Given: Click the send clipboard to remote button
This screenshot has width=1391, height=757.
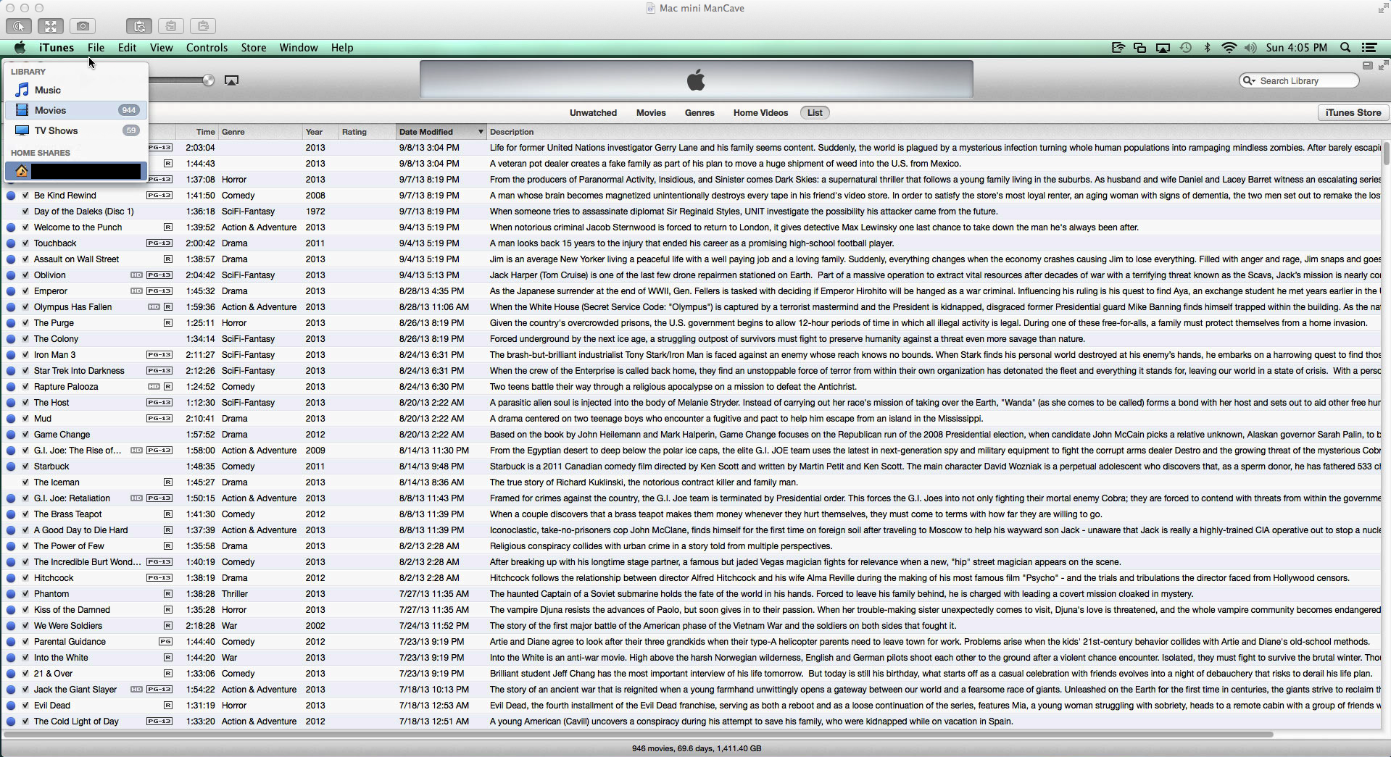Looking at the screenshot, I should point(203,26).
